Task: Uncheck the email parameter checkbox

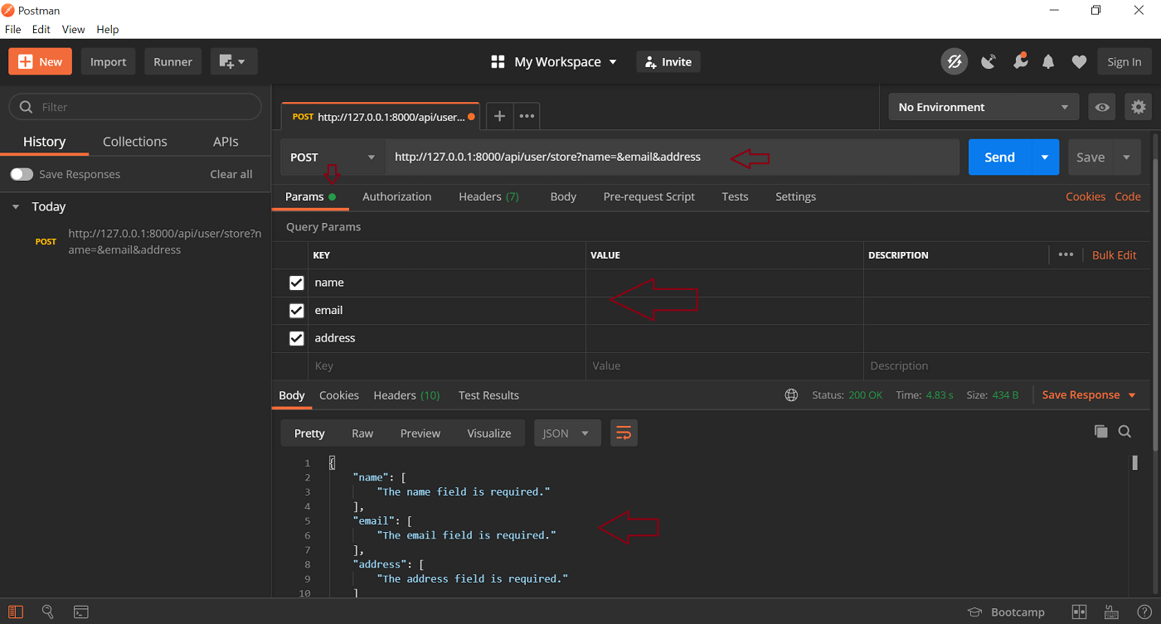Action: click(x=296, y=311)
